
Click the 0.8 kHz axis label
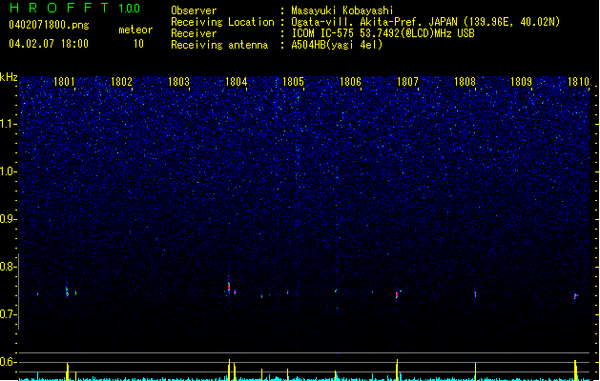click(x=8, y=267)
